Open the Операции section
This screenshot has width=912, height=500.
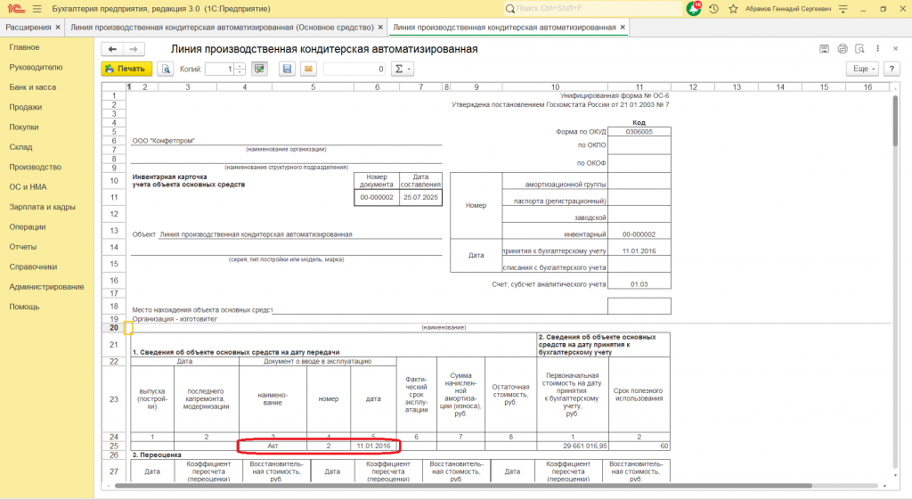tap(28, 227)
